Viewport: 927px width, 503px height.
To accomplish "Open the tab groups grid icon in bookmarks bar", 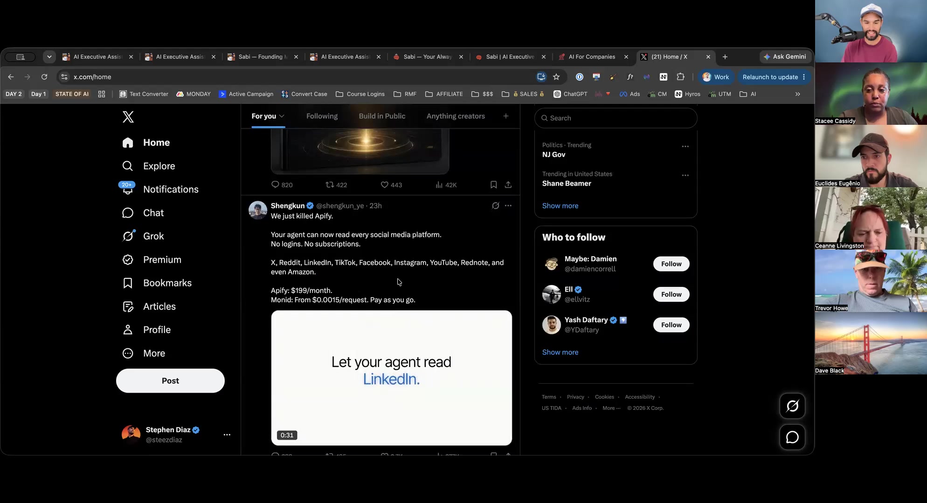I will click(x=102, y=94).
